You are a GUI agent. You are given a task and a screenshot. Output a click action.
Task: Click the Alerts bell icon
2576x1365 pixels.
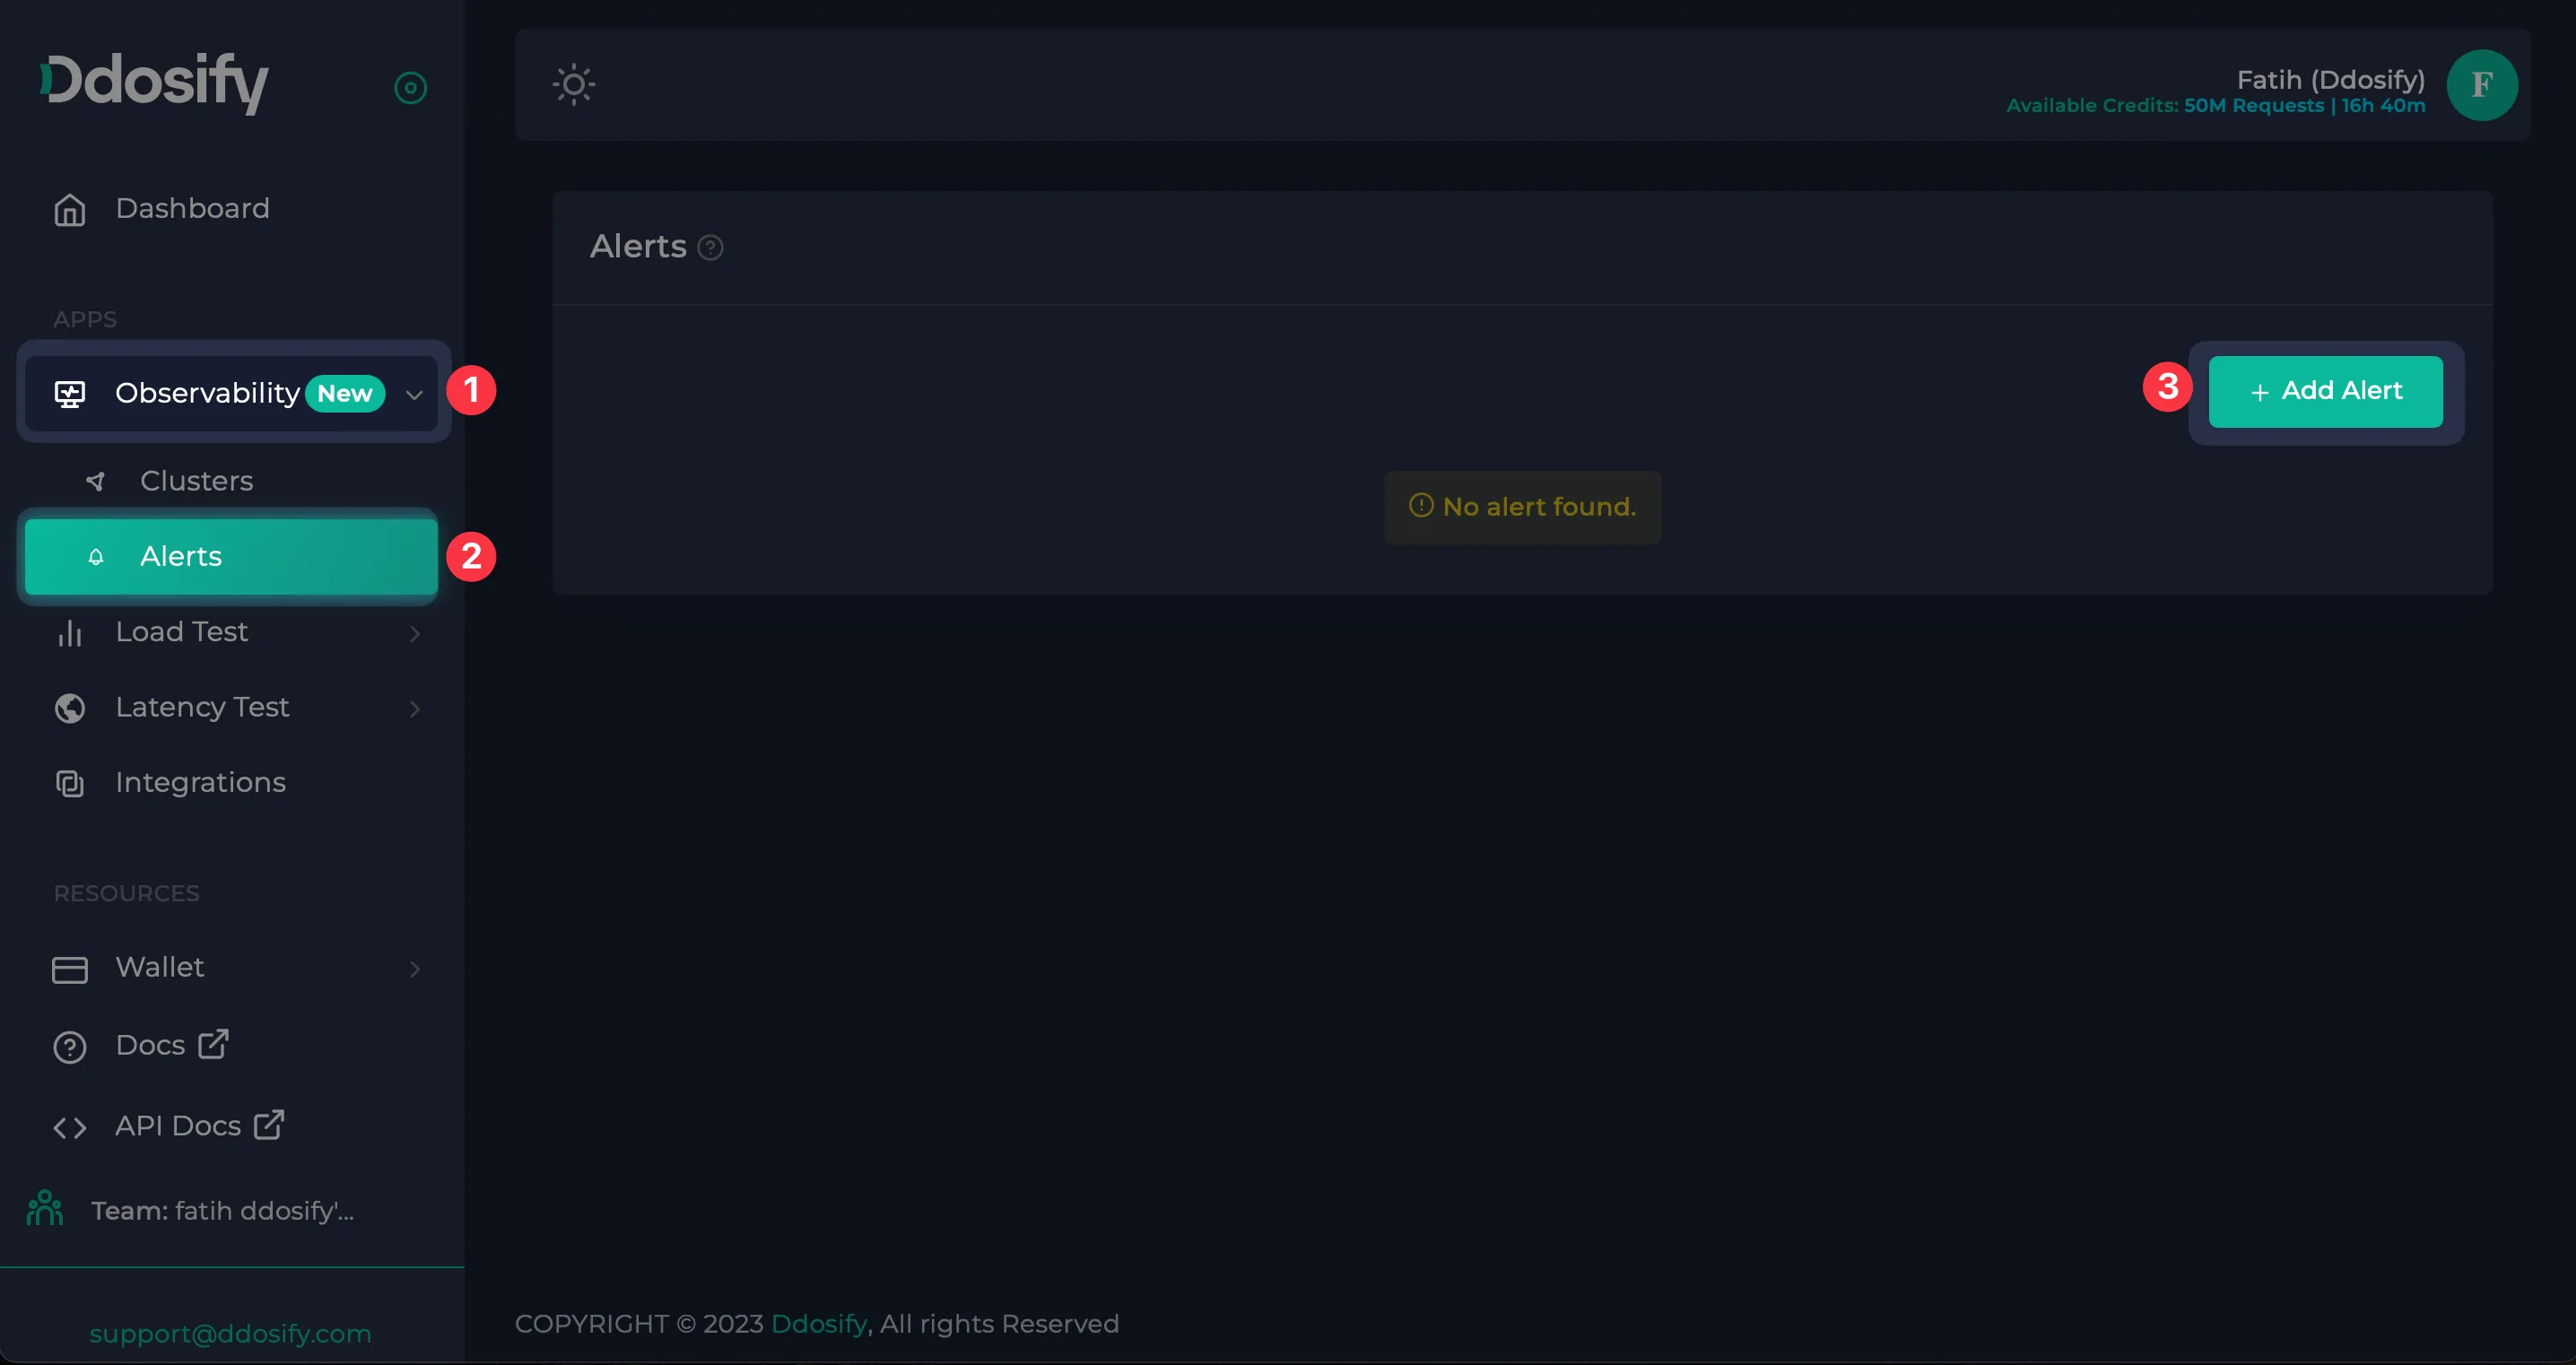point(96,557)
